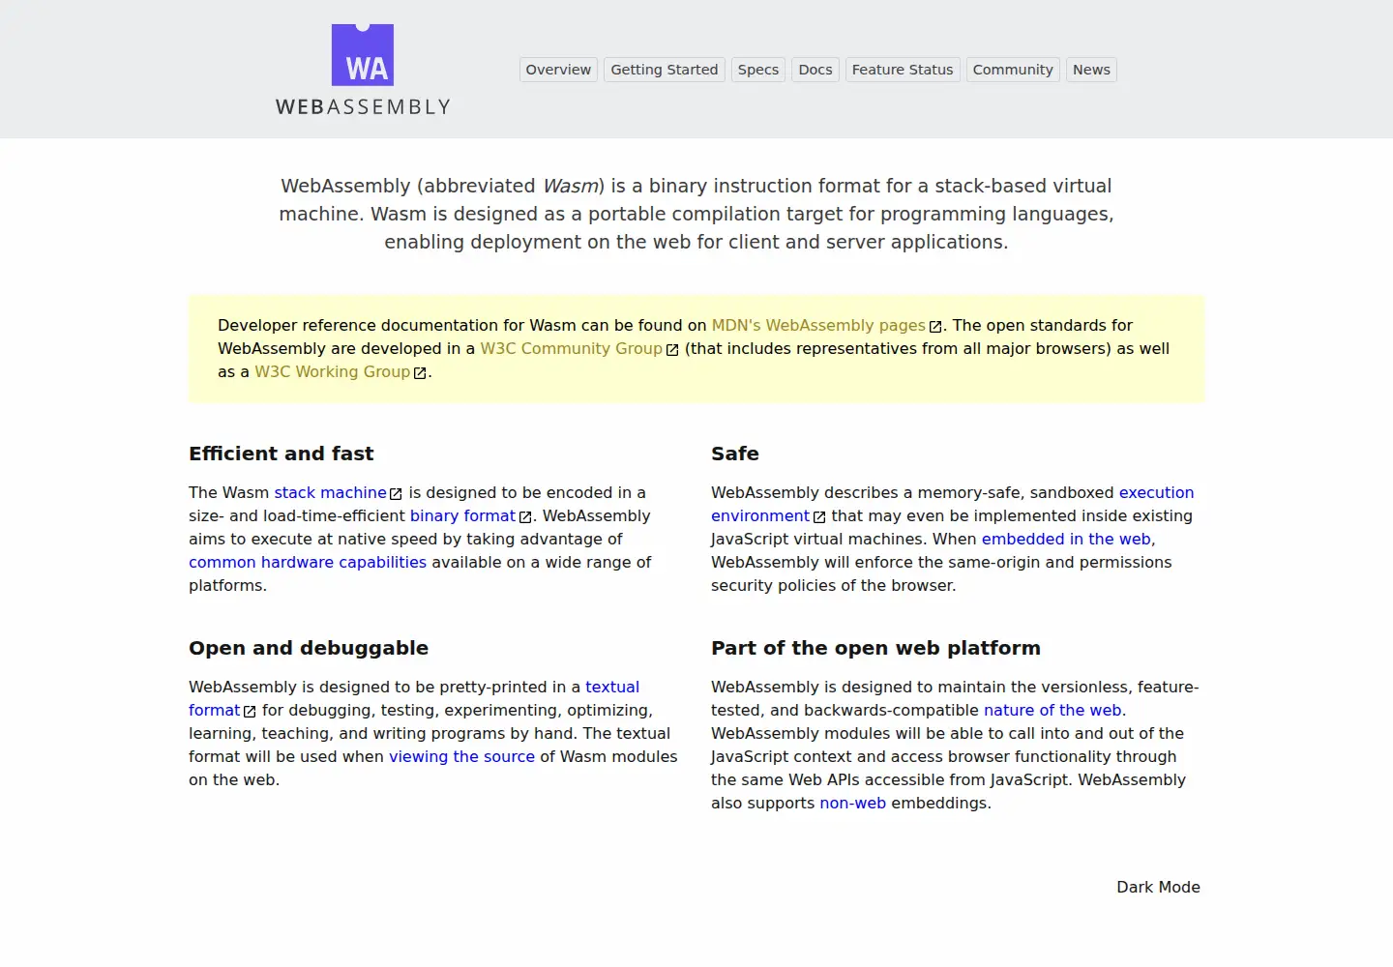This screenshot has width=1393, height=967.
Task: Toggle Dark Mode
Action: pyautogui.click(x=1158, y=887)
